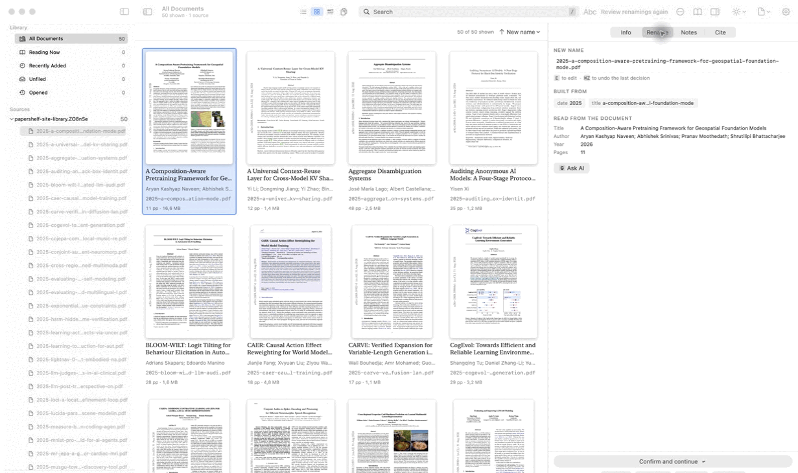Open the New name sort dropdown

[x=520, y=32]
